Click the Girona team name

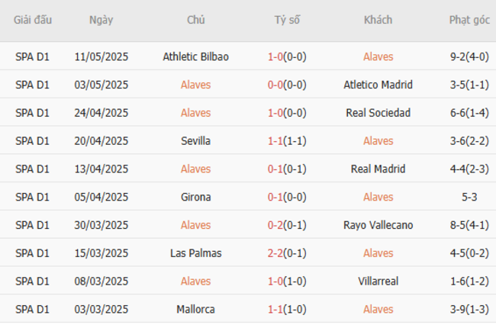click(x=195, y=198)
